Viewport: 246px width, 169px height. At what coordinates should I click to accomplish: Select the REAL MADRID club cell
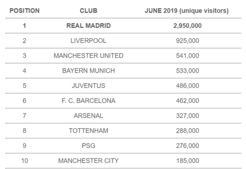(x=88, y=26)
